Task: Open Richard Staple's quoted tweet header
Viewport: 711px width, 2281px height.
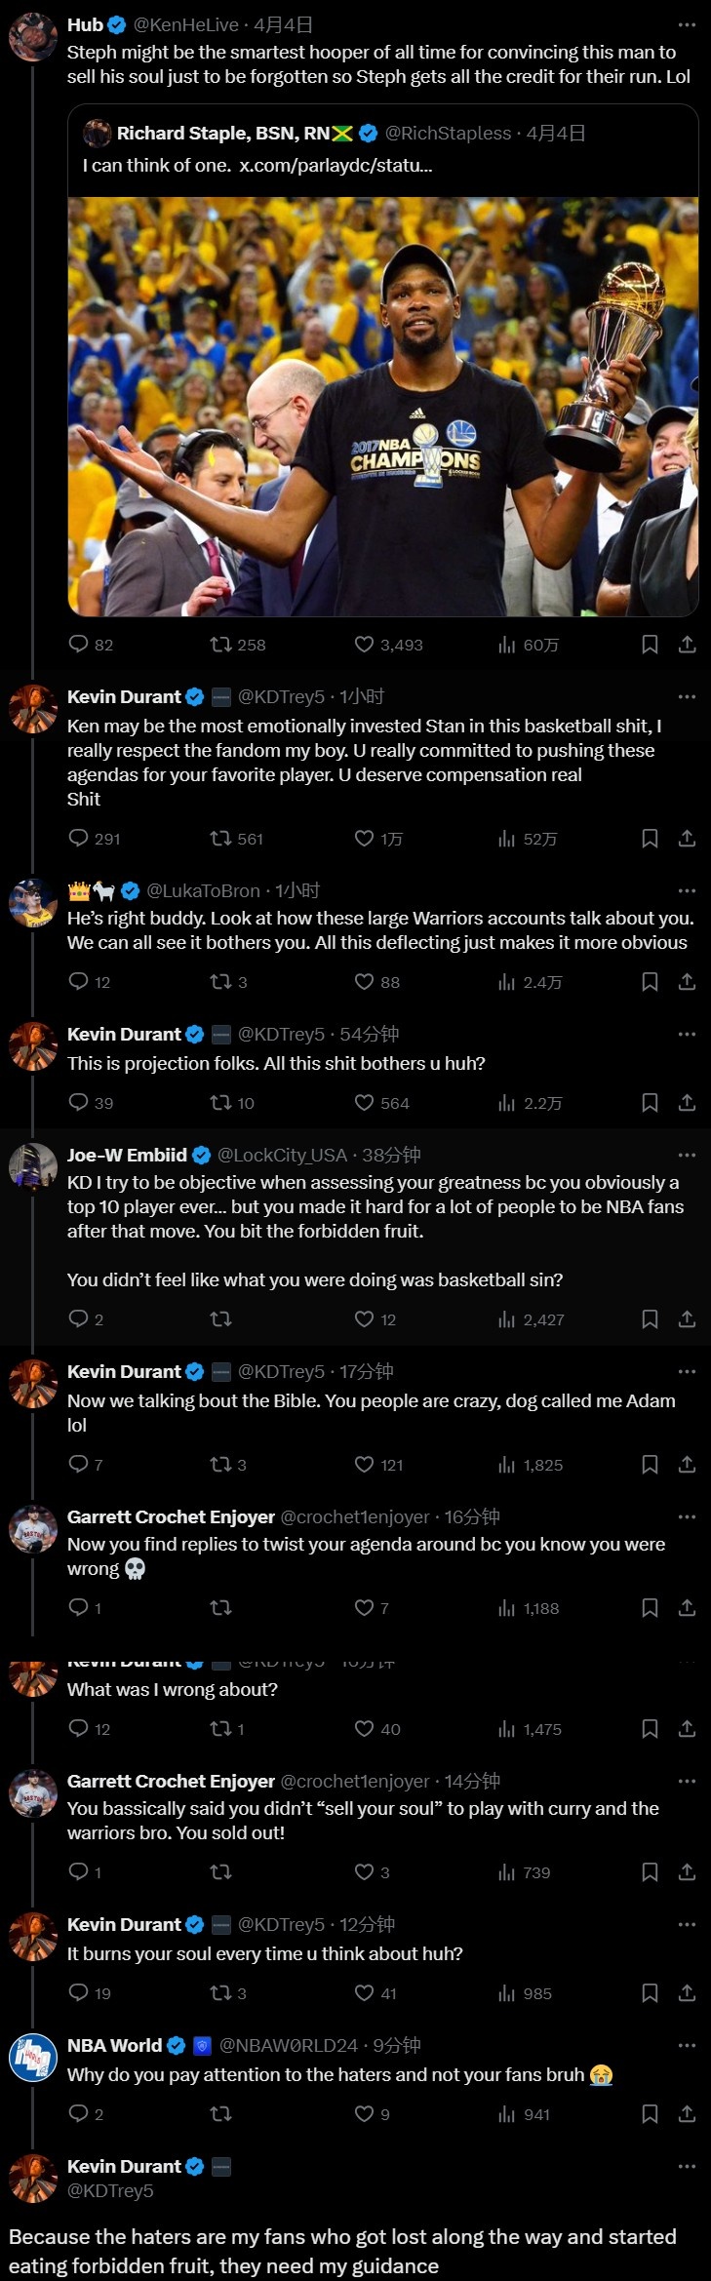Action: (x=223, y=134)
